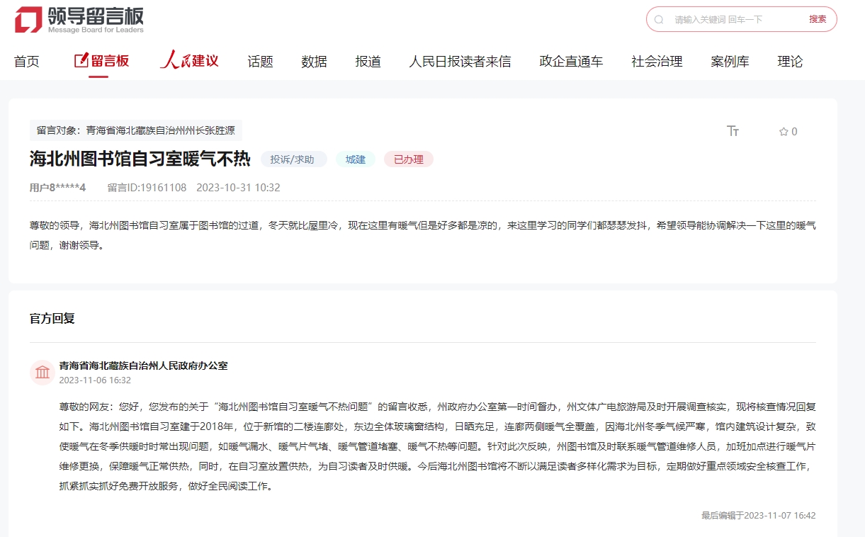The width and height of the screenshot is (865, 537).
Task: Click the font size Tт icon
Action: point(733,131)
